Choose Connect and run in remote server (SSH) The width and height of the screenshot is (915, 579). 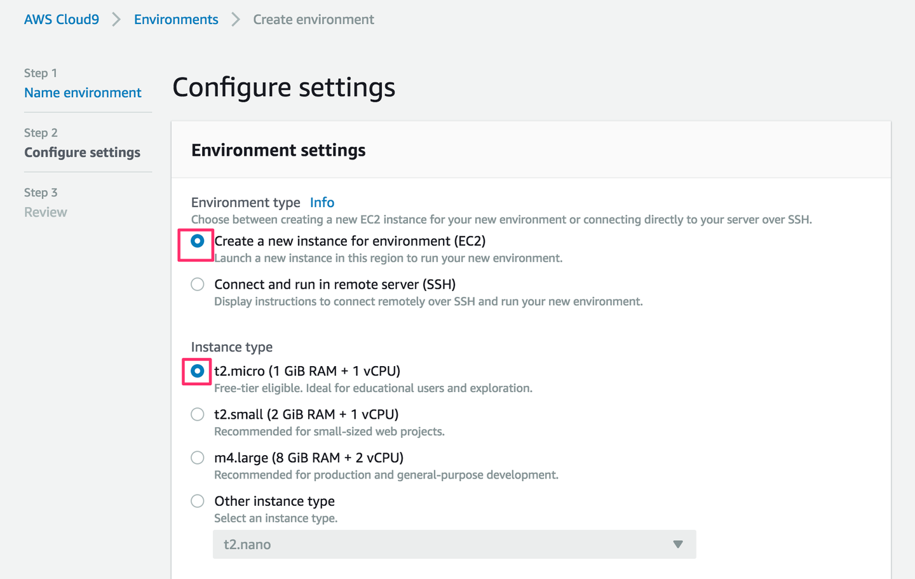pyautogui.click(x=198, y=285)
